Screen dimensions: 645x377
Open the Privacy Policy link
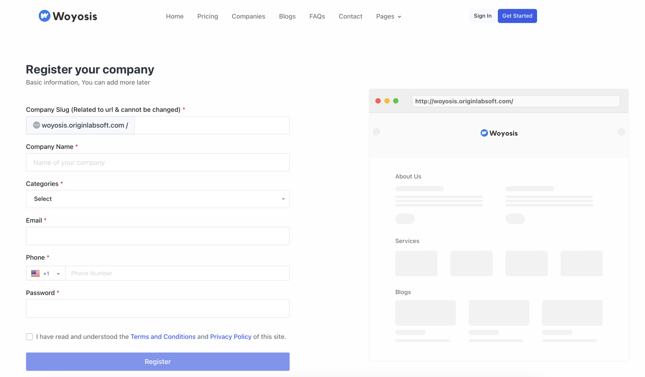231,337
